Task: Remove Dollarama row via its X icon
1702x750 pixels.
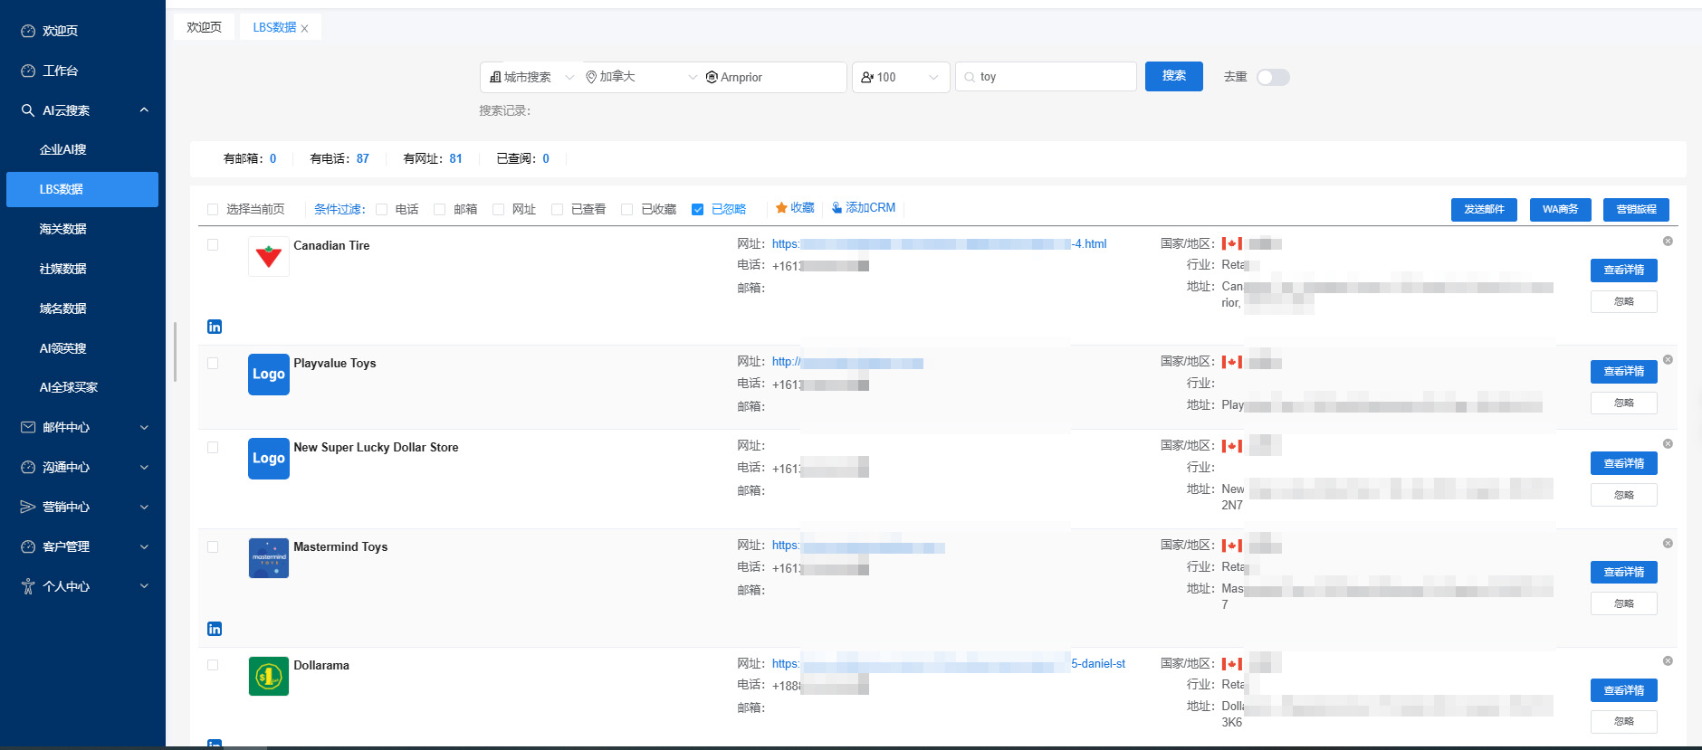Action: 1668,661
